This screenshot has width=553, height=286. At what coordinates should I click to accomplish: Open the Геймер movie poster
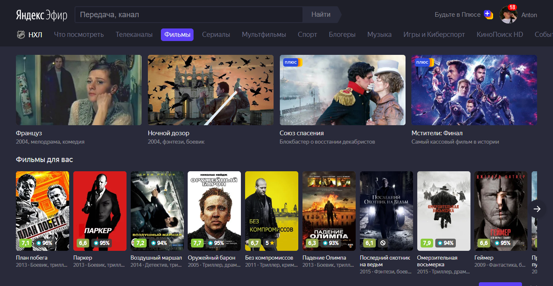coord(501,211)
